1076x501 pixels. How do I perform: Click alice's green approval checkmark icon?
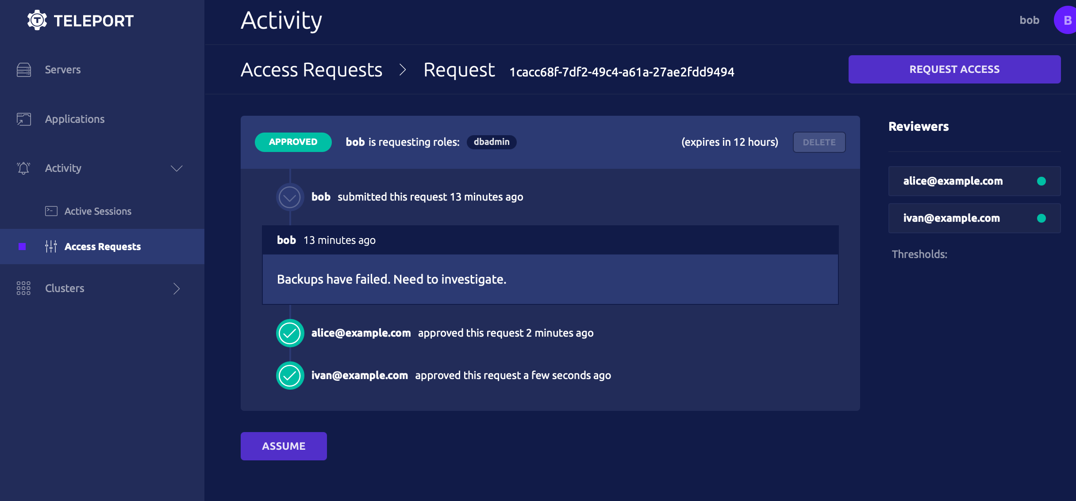(x=290, y=333)
